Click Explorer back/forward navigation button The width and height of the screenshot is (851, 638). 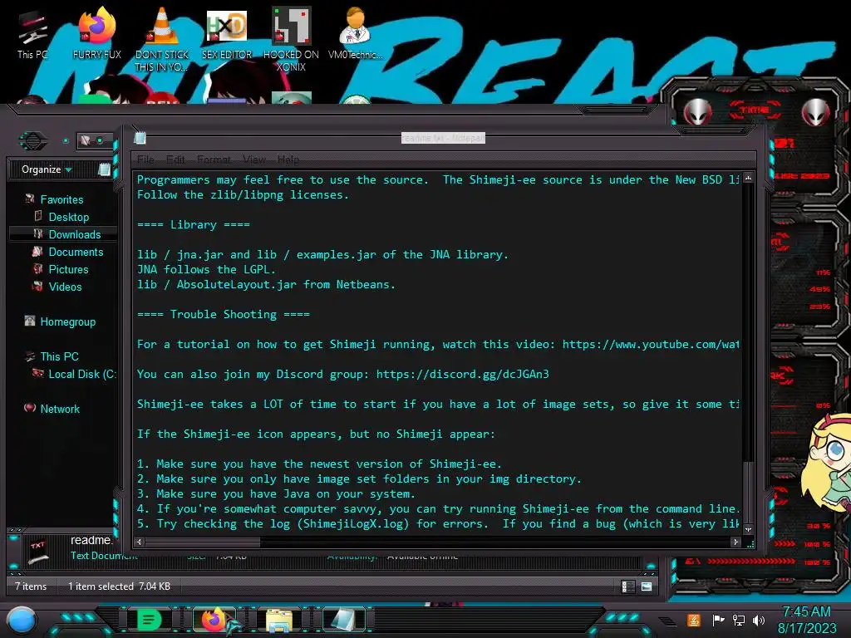coord(33,141)
